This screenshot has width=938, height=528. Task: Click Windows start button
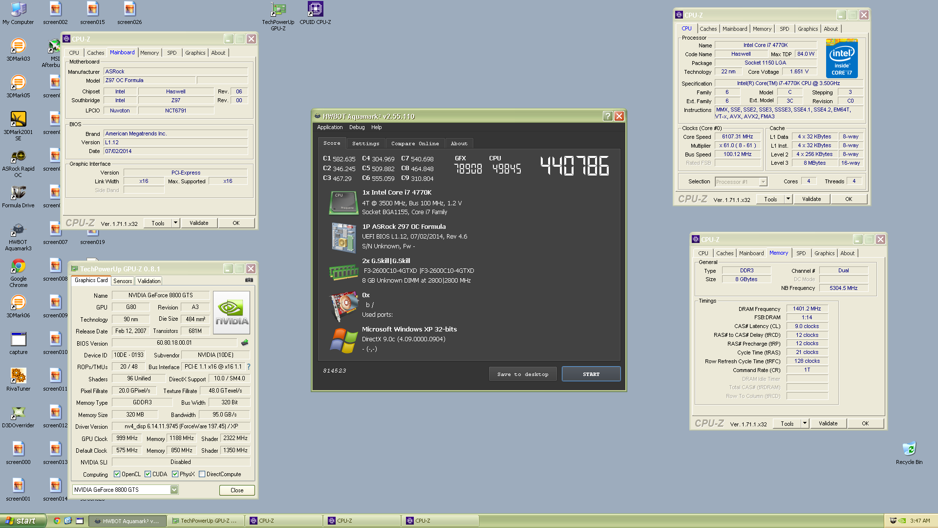tap(23, 521)
